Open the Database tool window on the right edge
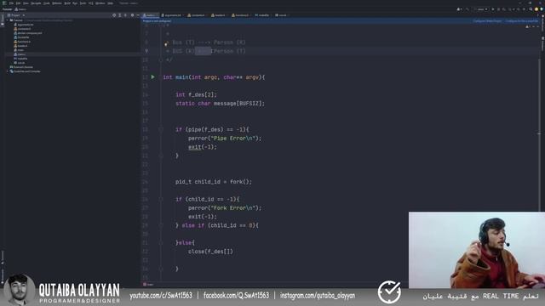Viewport: 545px width, 306px height. coord(542,43)
